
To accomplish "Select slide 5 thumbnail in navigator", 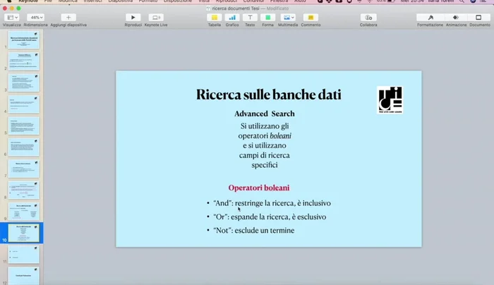I will coord(23,126).
